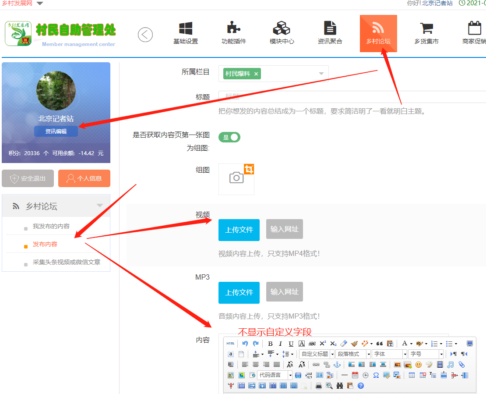Click the print icon in editor
The height and width of the screenshot is (394, 486).
click(x=319, y=386)
